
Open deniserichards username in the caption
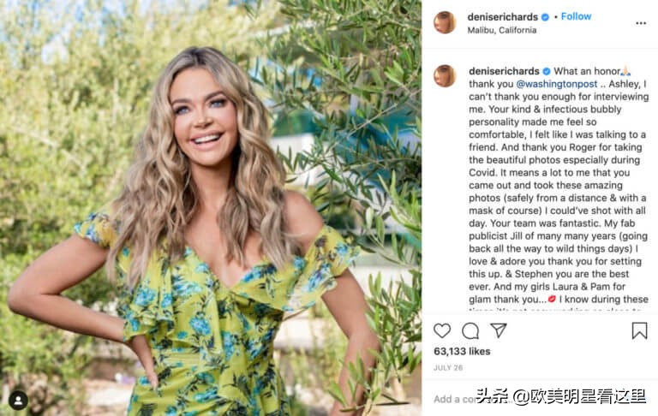point(504,71)
